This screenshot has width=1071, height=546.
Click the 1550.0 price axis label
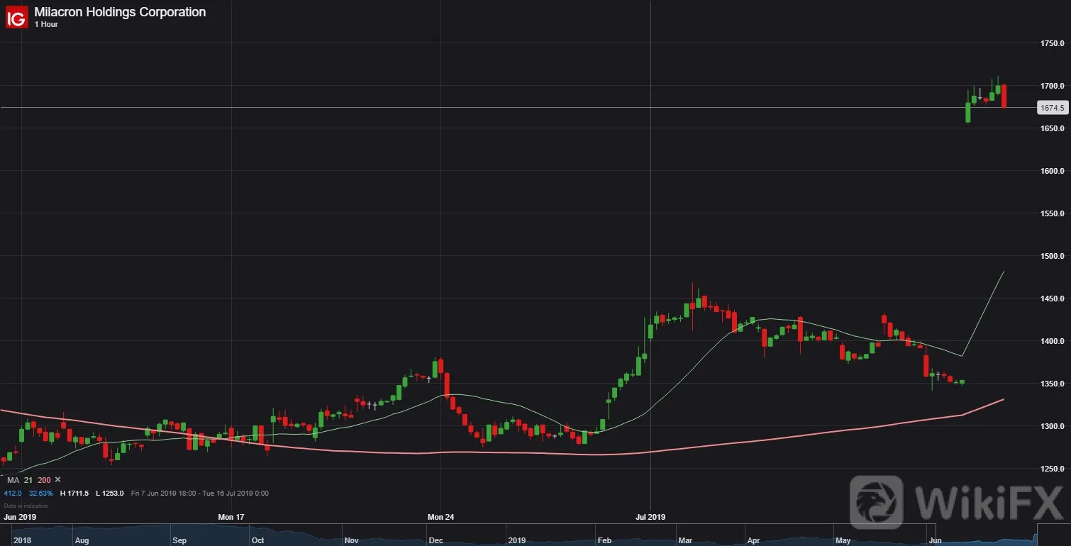tap(1053, 214)
